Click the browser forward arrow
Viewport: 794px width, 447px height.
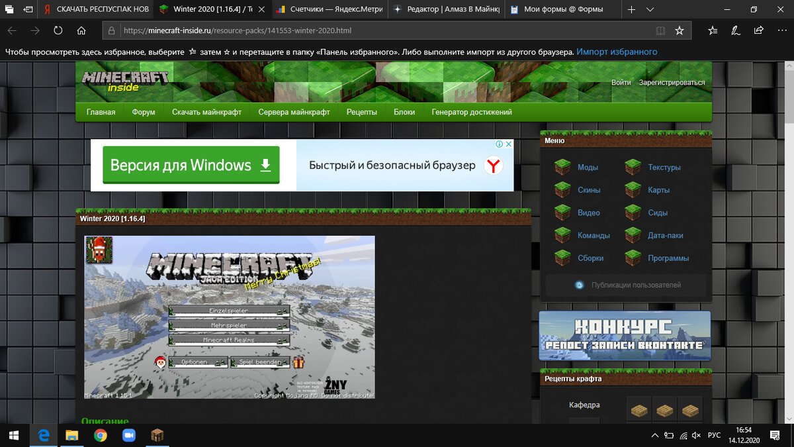pyautogui.click(x=35, y=30)
